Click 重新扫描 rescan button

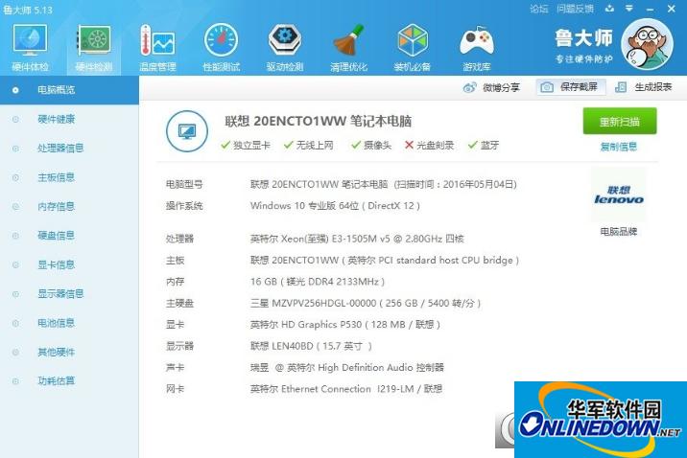[x=620, y=121]
